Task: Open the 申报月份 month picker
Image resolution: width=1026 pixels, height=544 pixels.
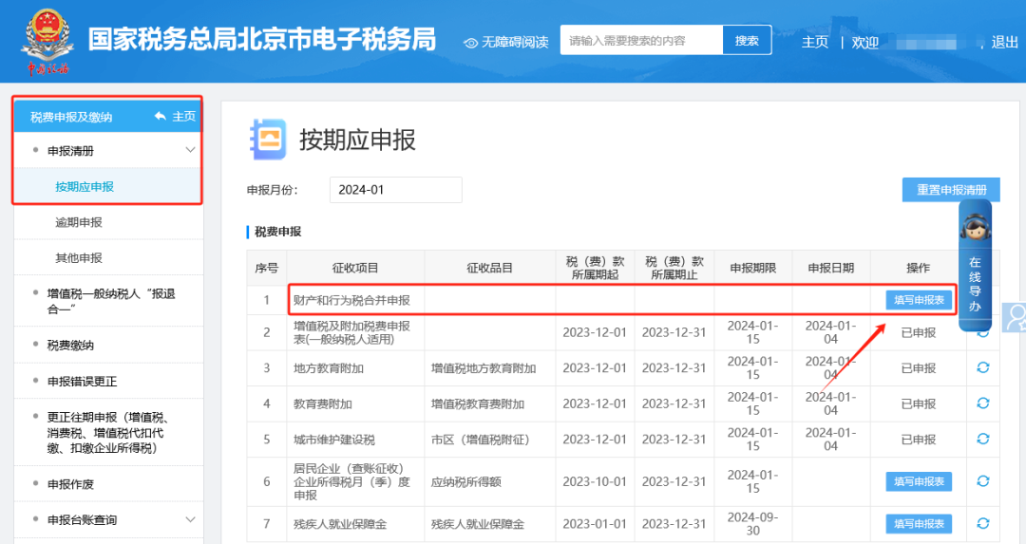Action: coord(395,190)
